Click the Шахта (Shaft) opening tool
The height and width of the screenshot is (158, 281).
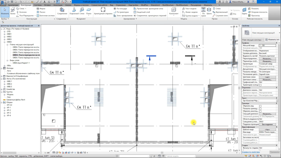209,11
